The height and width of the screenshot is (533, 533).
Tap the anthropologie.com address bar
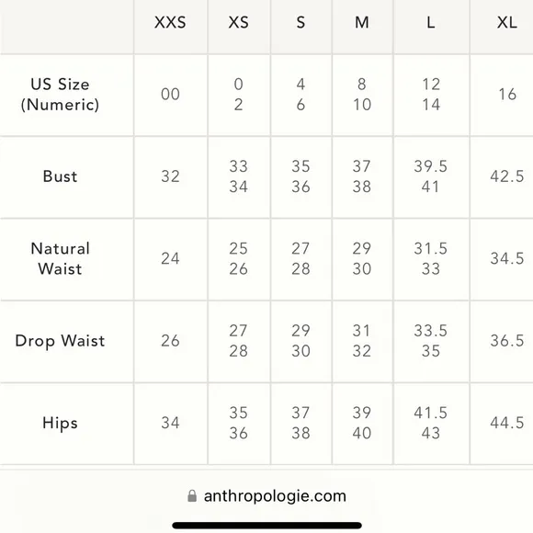pyautogui.click(x=266, y=496)
